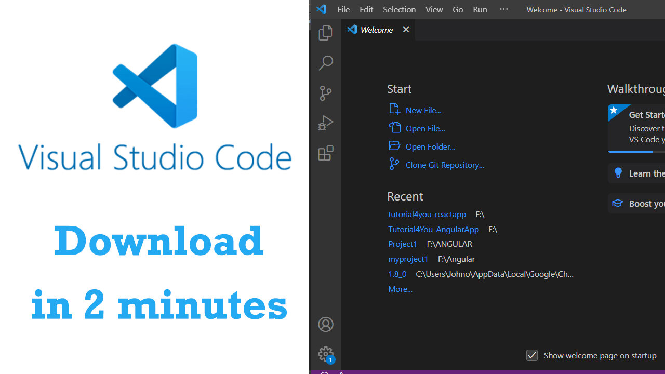
Task: Open the Accounts icon in activity bar
Action: 326,325
